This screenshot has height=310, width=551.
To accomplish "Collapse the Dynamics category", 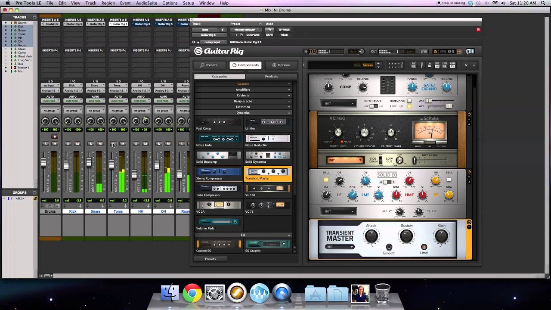I will 243,113.
